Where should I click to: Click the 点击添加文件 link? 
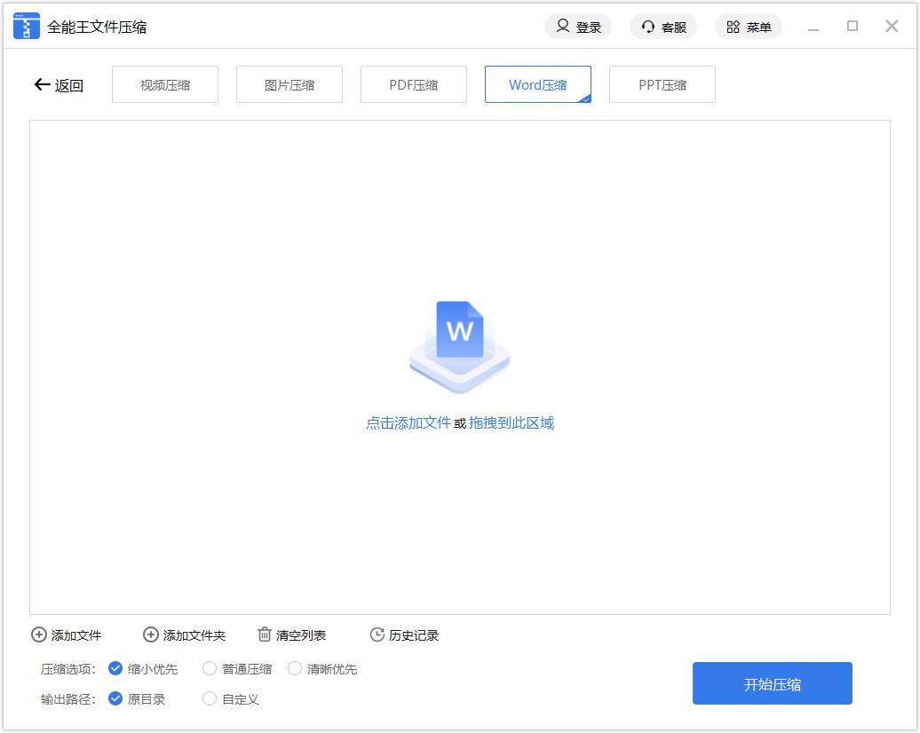pos(408,423)
